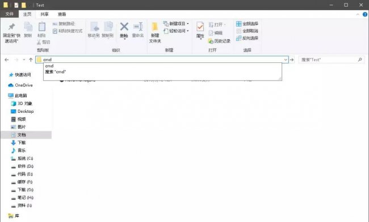This screenshot has height=222, width=369.
Task: Open Software (D:) drive
Action: [x=22, y=166]
